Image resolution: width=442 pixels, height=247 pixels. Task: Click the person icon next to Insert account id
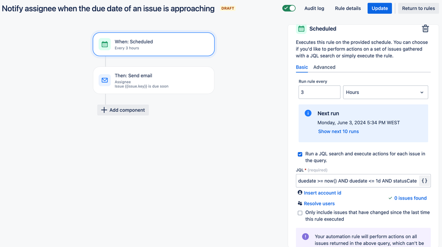(300, 193)
